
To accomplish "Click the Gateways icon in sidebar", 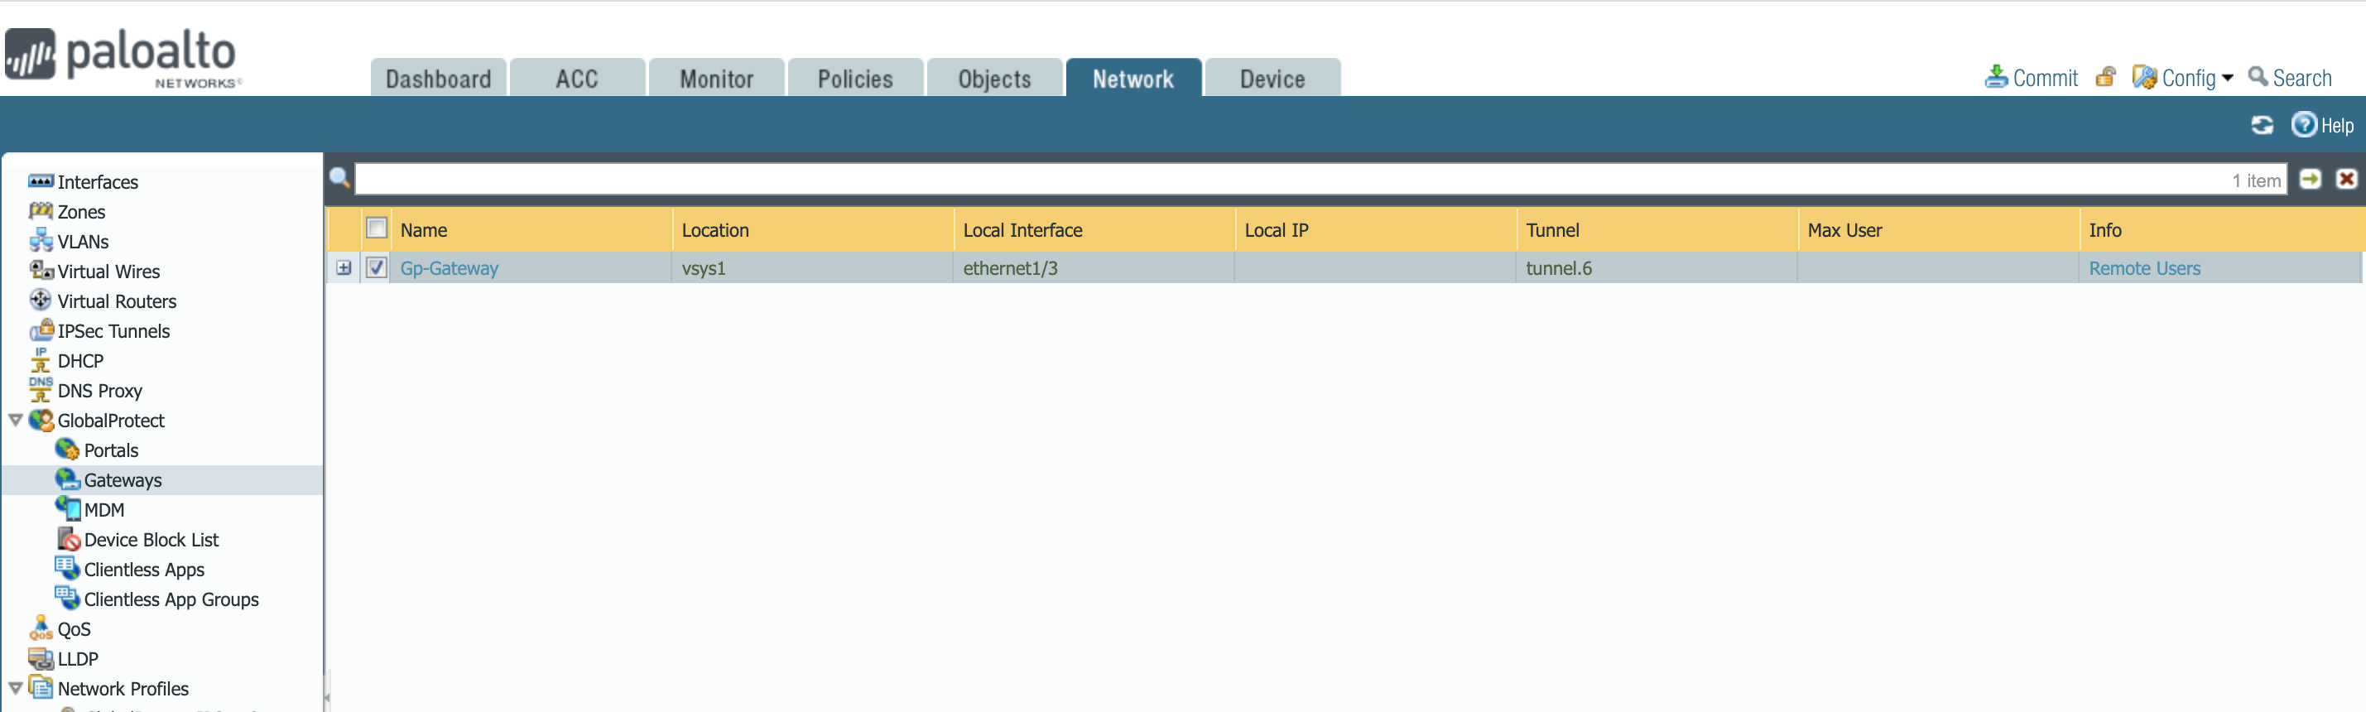I will tap(67, 479).
